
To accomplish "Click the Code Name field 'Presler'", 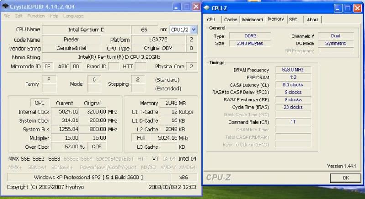I will click(71, 39).
